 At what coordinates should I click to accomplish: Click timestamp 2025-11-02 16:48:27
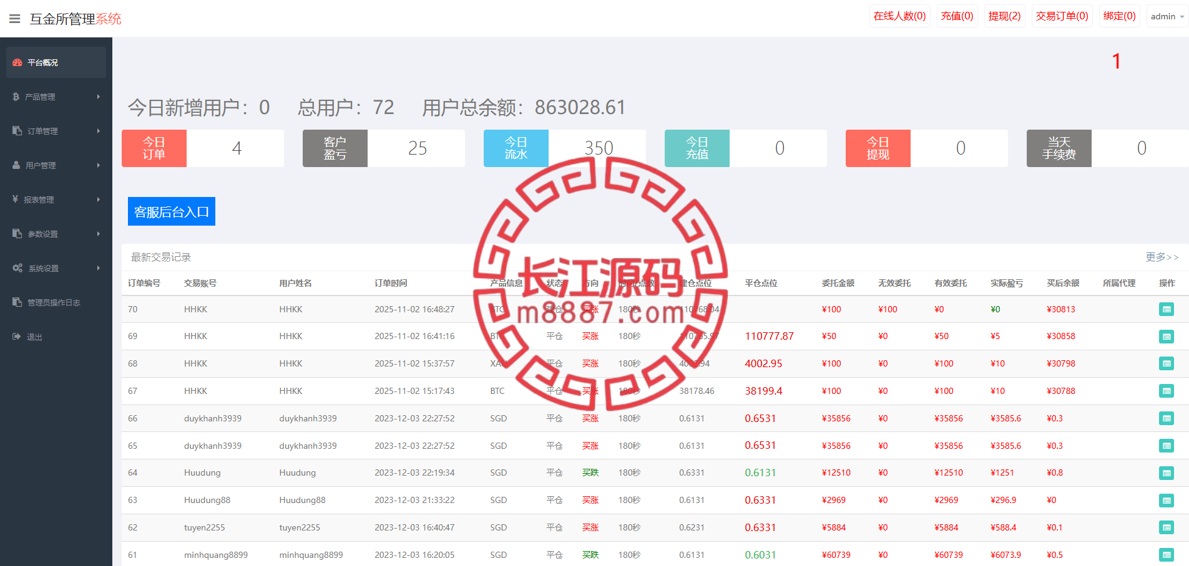[x=414, y=309]
